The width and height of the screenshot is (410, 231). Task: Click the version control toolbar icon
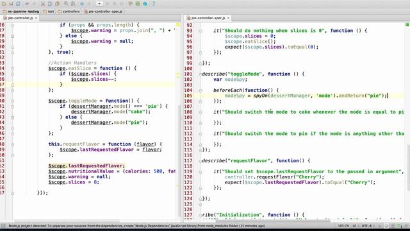coord(131,4)
